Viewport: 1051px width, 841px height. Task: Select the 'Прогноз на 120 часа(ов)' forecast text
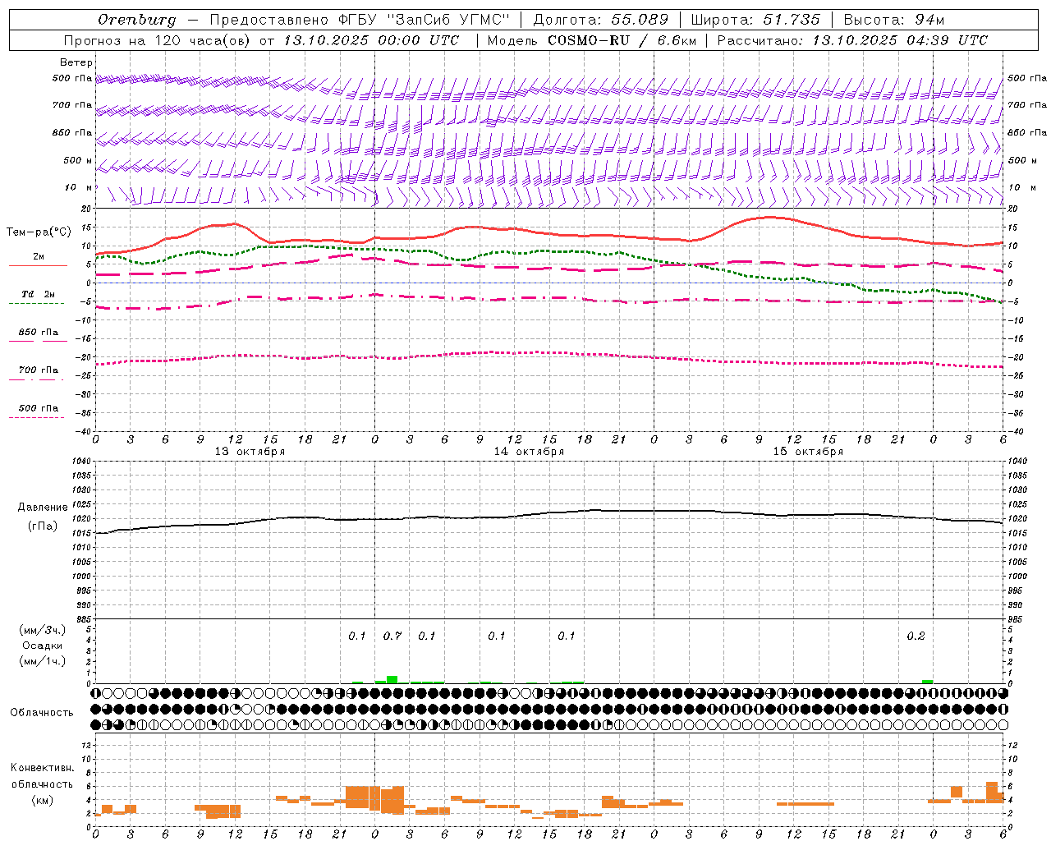pos(157,40)
